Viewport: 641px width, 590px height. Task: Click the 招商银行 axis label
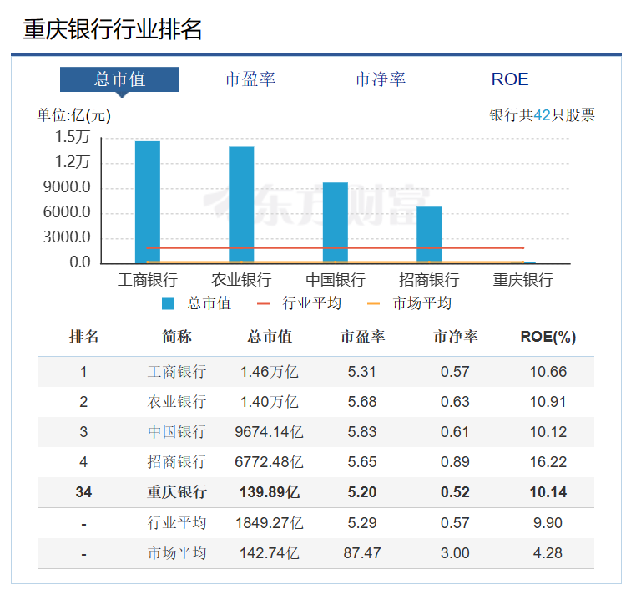click(429, 280)
